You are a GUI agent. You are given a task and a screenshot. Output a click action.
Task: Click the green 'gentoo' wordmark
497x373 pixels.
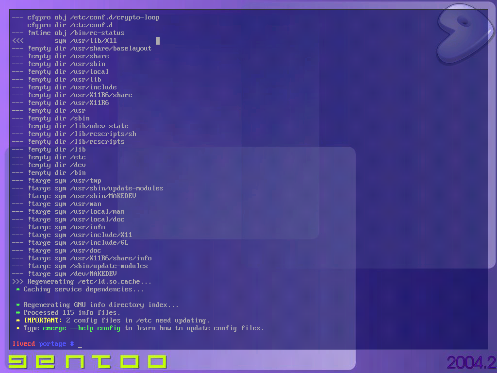(87, 361)
